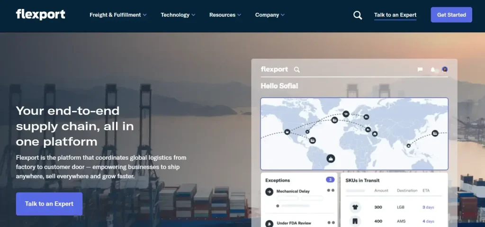
Task: Click the AMS destination cell
Action: 401,221
